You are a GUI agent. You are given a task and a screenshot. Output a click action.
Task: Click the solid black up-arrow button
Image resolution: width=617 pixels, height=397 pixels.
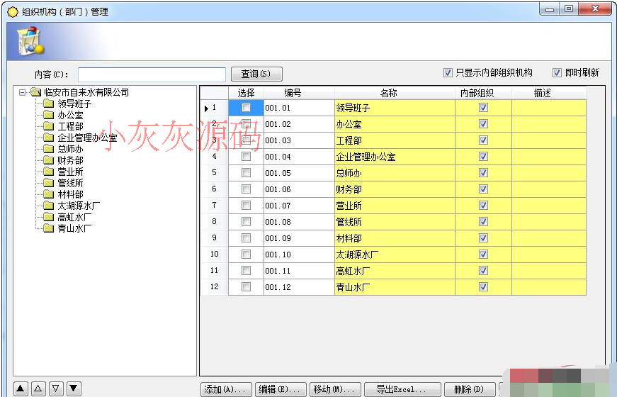pyautogui.click(x=21, y=388)
